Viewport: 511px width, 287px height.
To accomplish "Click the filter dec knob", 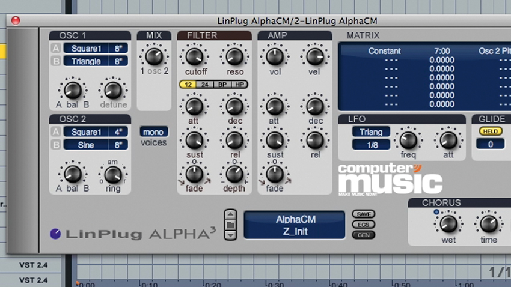I will click(x=234, y=106).
